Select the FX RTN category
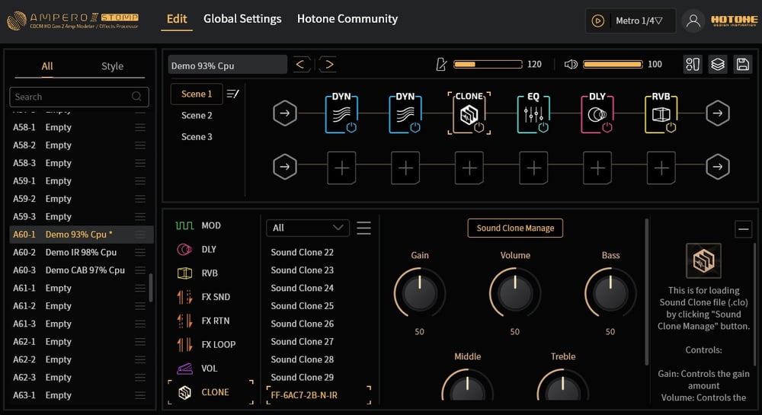The width and height of the screenshot is (762, 415). (203, 321)
